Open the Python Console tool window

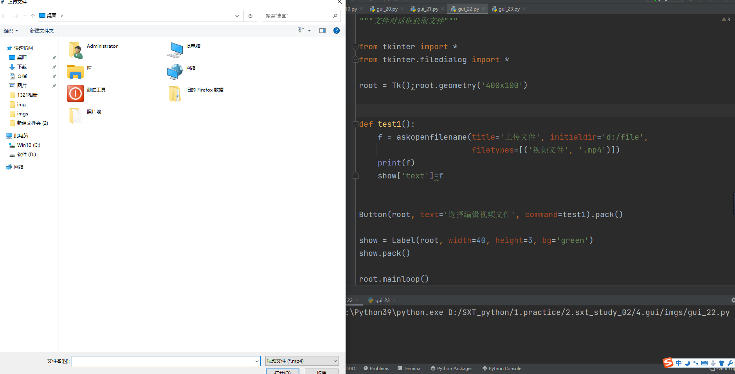(502, 369)
